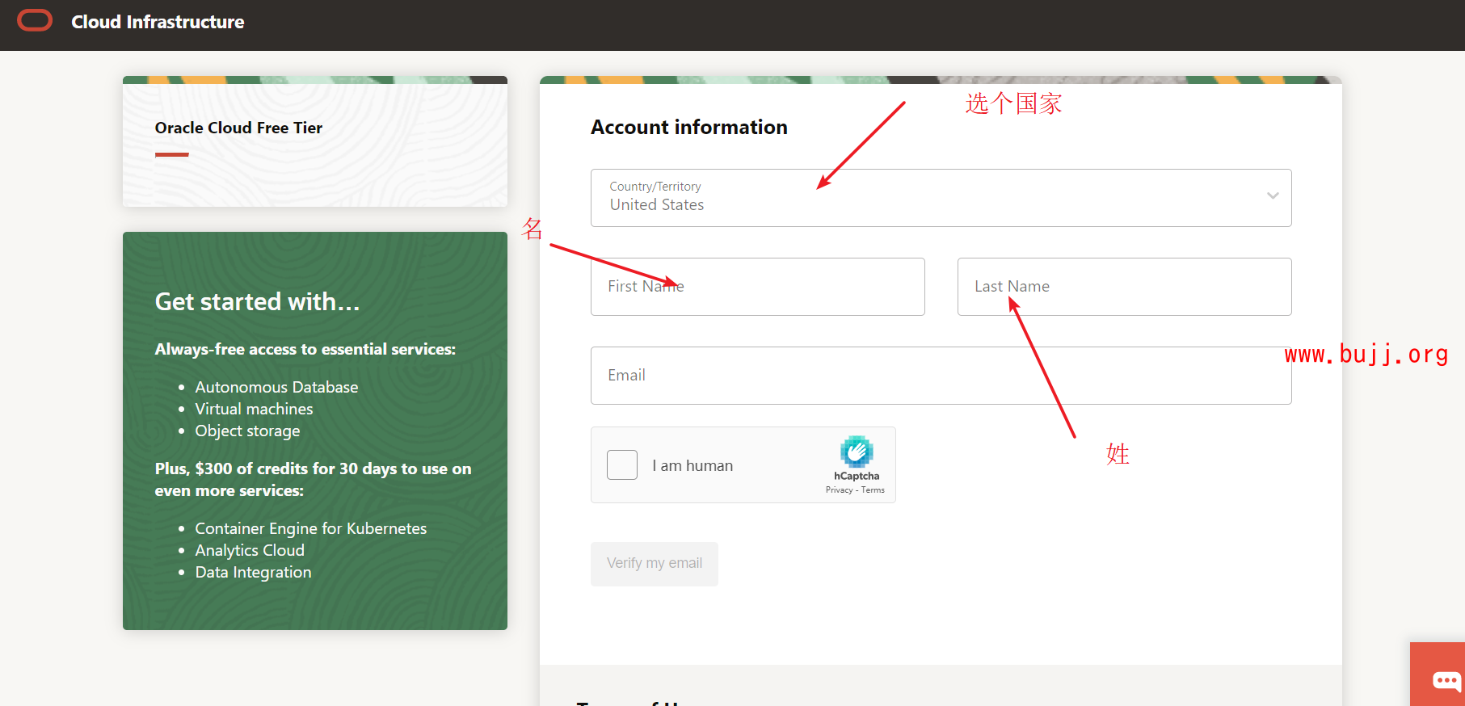The image size is (1465, 706).
Task: Select the Email input box
Action: point(941,376)
